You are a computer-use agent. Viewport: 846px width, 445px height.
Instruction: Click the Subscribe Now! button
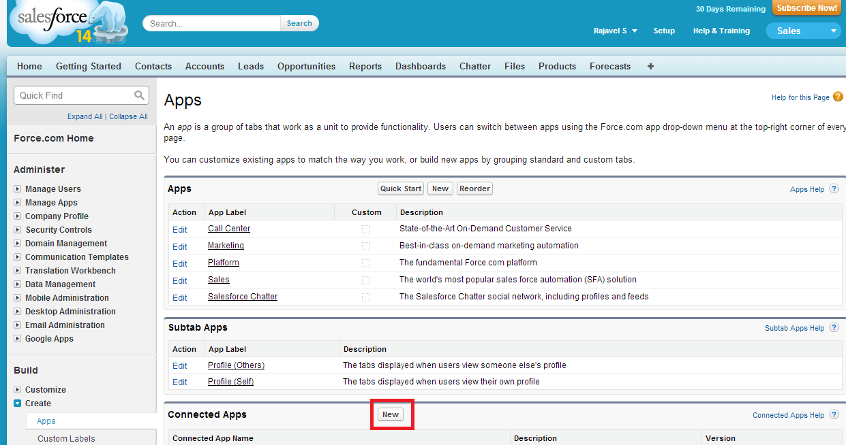click(806, 8)
